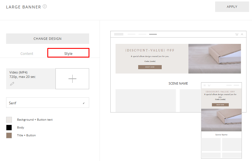Click the hamburger menu icon in mobile preview

tap(205, 85)
